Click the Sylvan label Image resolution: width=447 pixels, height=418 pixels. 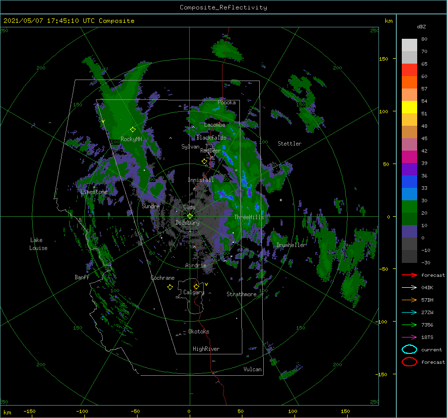tap(190, 147)
